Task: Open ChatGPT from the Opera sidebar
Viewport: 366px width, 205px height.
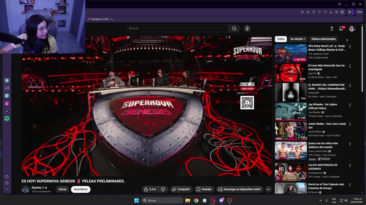Action: [7, 81]
